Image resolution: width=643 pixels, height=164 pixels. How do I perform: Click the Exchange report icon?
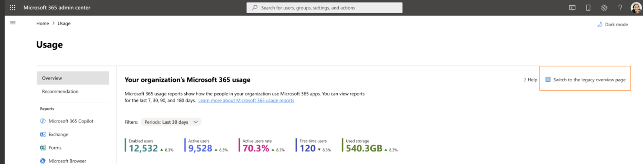click(x=43, y=134)
